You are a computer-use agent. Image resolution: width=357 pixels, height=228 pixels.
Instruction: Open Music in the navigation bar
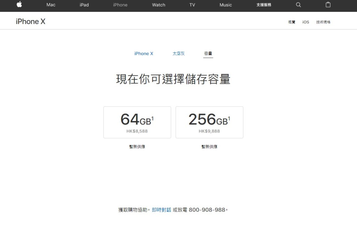coord(226,5)
